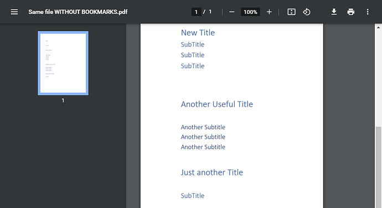Click the last 'SubTitle' text at bottom

(193, 196)
